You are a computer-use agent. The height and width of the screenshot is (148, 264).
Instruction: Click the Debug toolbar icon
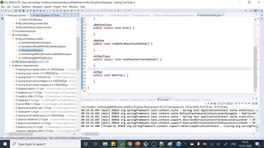28,11
